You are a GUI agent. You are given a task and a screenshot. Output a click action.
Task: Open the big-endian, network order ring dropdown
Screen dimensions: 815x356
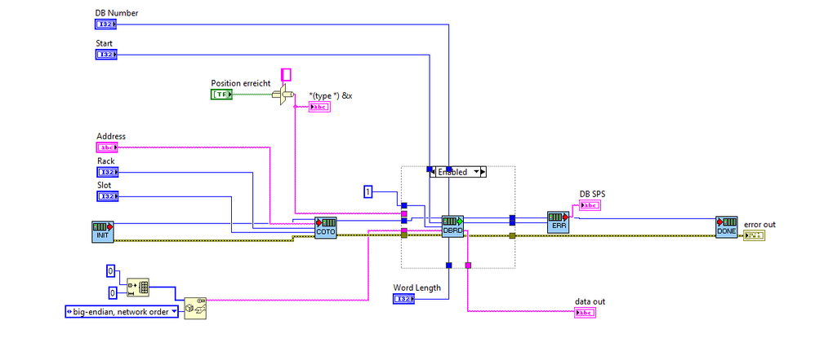click(122, 311)
